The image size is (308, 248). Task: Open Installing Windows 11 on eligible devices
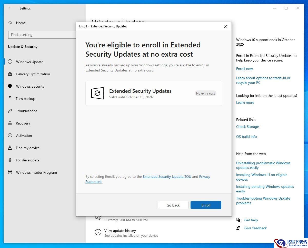262,177
